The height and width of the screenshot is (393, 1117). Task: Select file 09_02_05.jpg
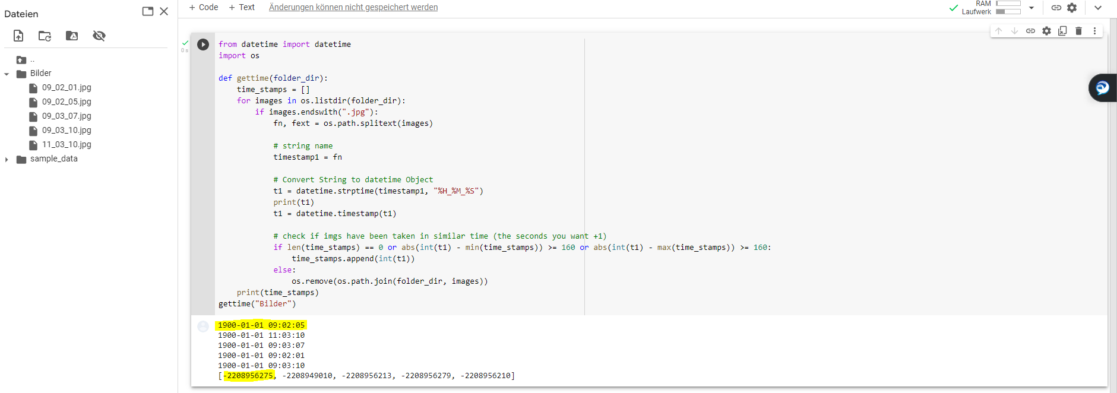pos(67,102)
